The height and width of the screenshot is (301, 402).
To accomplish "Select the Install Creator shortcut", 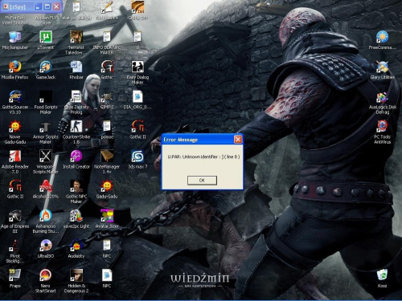I will [76, 157].
